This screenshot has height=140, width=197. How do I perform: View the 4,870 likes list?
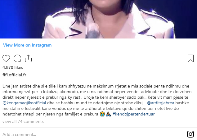coord(13,67)
